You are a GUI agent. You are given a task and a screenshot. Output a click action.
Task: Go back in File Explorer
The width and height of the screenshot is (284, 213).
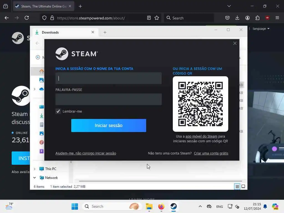37,43
